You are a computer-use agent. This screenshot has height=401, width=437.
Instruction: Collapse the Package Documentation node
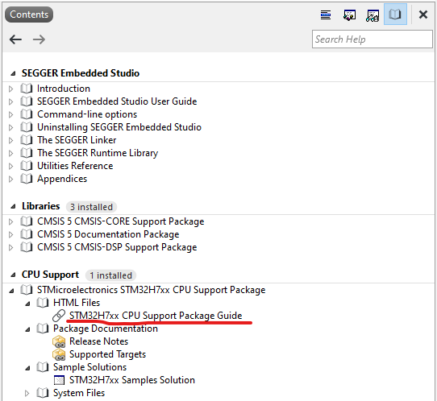click(x=27, y=329)
